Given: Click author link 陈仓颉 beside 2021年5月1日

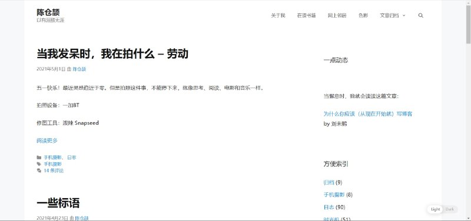Looking at the screenshot, I should [x=79, y=69].
